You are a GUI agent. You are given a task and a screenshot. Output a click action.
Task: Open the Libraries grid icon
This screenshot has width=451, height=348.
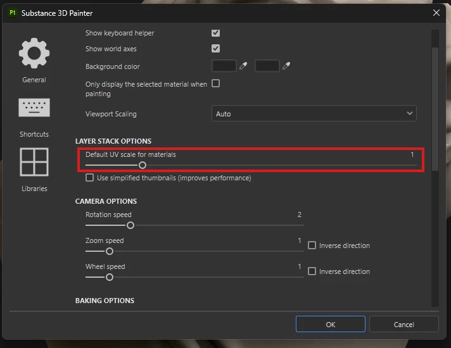(x=34, y=162)
